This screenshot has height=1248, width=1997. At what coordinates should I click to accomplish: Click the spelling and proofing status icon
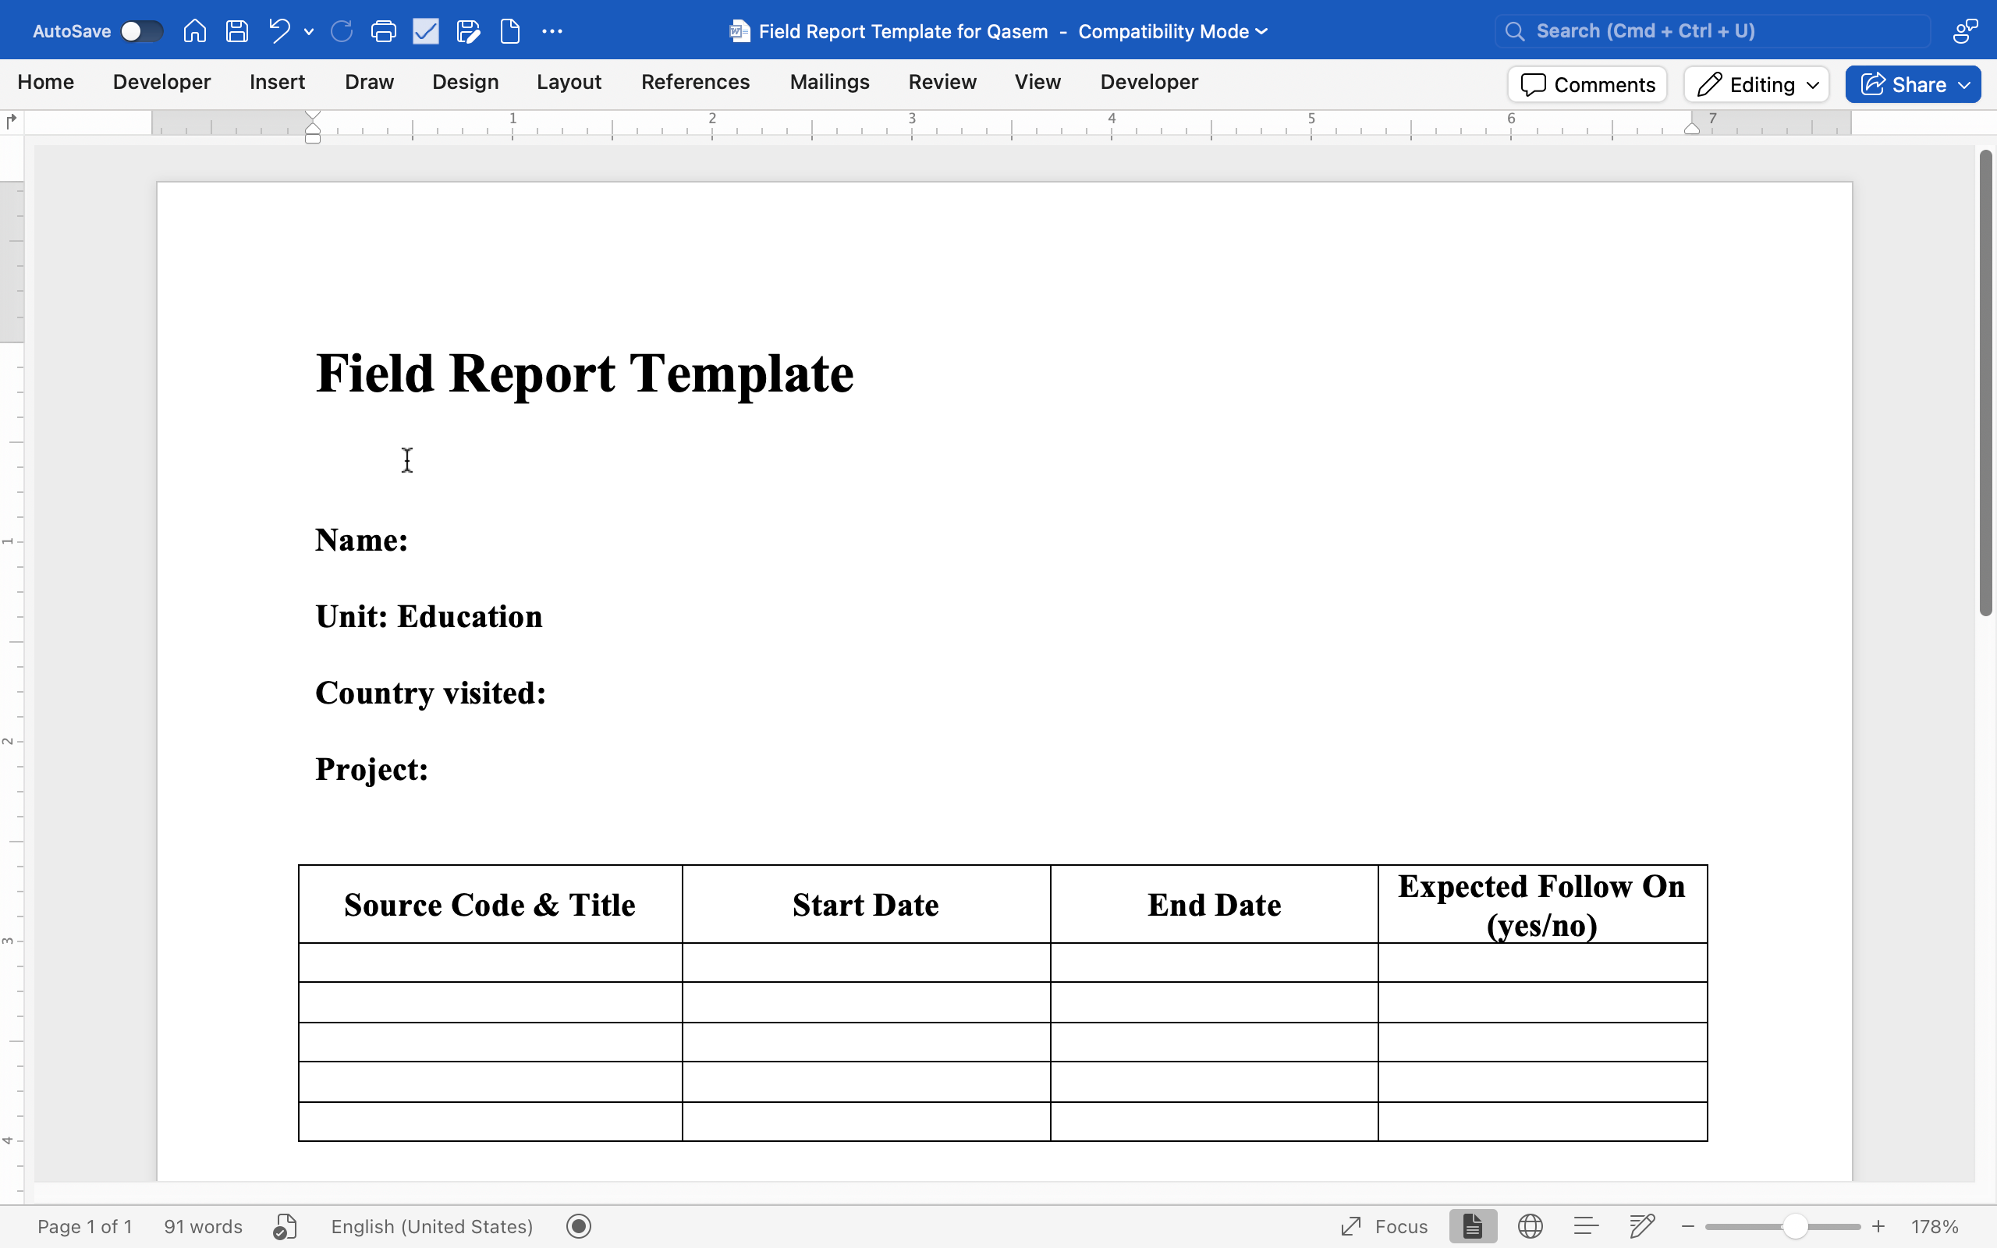[x=285, y=1225]
